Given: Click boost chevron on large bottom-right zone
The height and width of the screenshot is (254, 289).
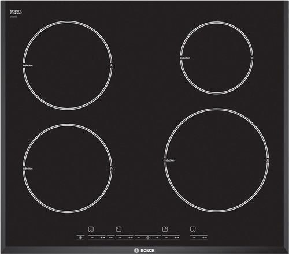Looking at the screenshot, I should click(x=268, y=160).
